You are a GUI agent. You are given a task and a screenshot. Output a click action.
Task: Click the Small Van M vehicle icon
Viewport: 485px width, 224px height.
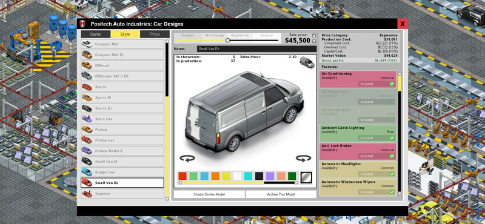pyautogui.click(x=87, y=162)
